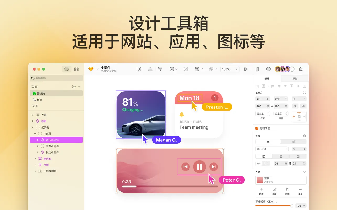This screenshot has height=210, width=337.
Task: Select the Pencil editing icon in toolbar
Action: [x=186, y=69]
